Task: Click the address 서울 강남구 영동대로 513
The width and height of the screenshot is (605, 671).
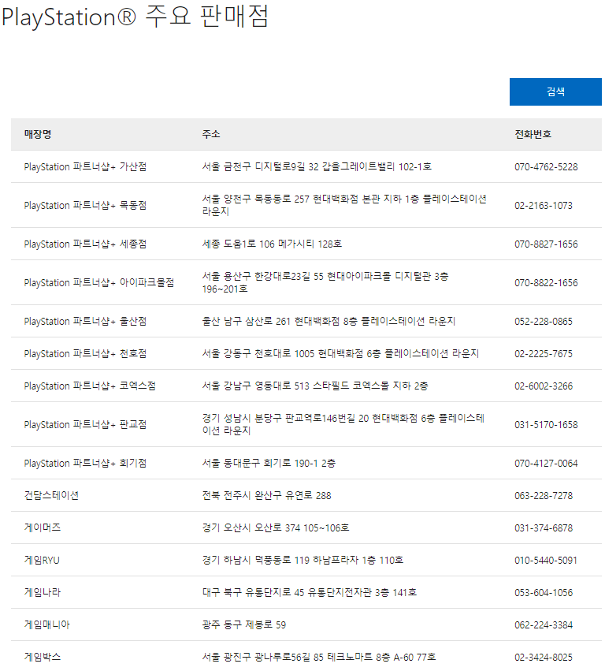Action: (x=315, y=386)
